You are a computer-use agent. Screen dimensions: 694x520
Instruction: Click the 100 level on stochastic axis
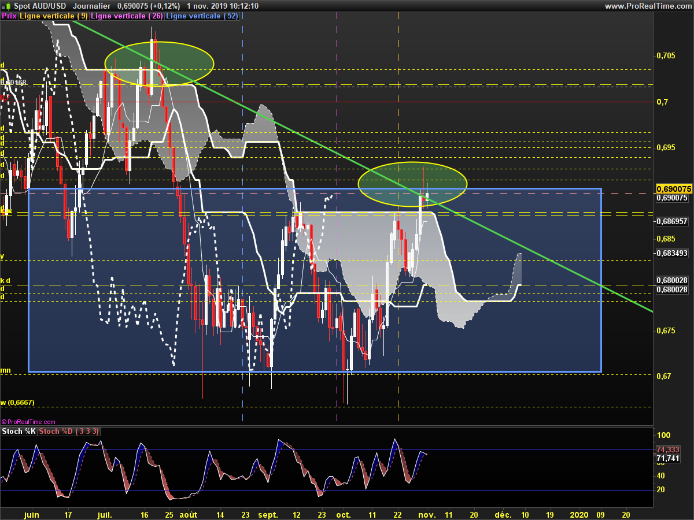[664, 435]
